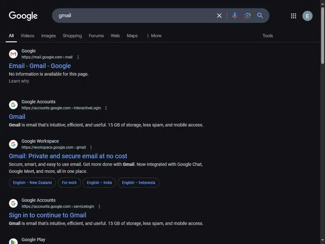
Task: Click the https://workspace.google.com › gmail URL
Action: coord(54,147)
